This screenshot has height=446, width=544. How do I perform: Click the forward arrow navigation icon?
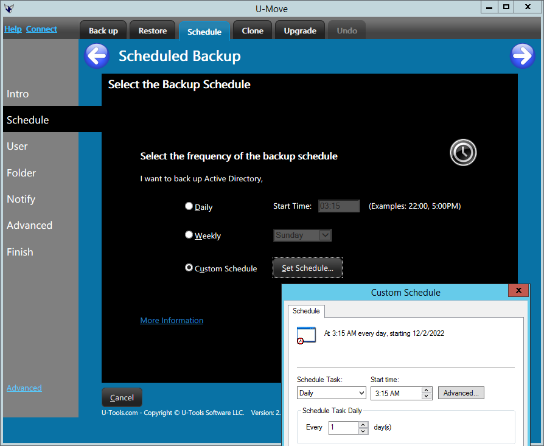[x=522, y=56]
